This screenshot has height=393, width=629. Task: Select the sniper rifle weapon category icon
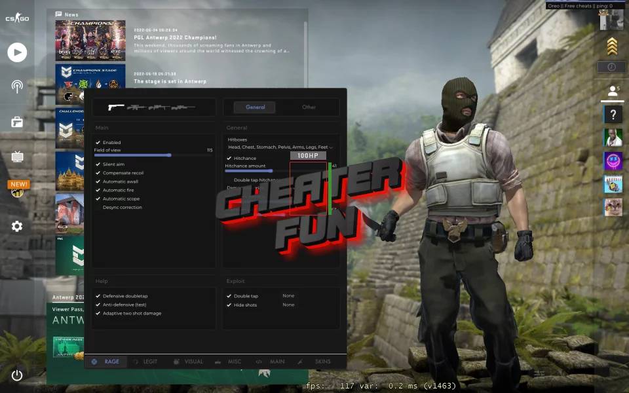point(182,107)
